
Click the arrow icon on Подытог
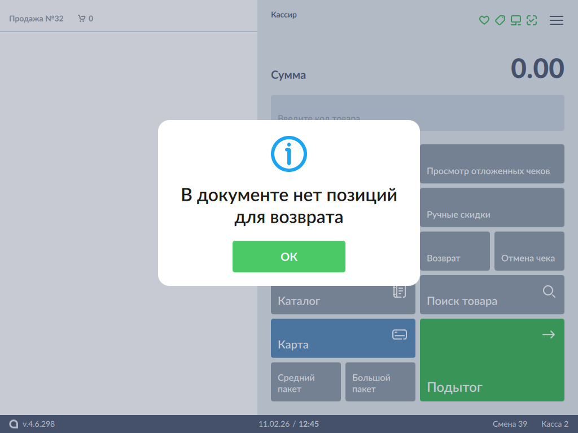(549, 335)
